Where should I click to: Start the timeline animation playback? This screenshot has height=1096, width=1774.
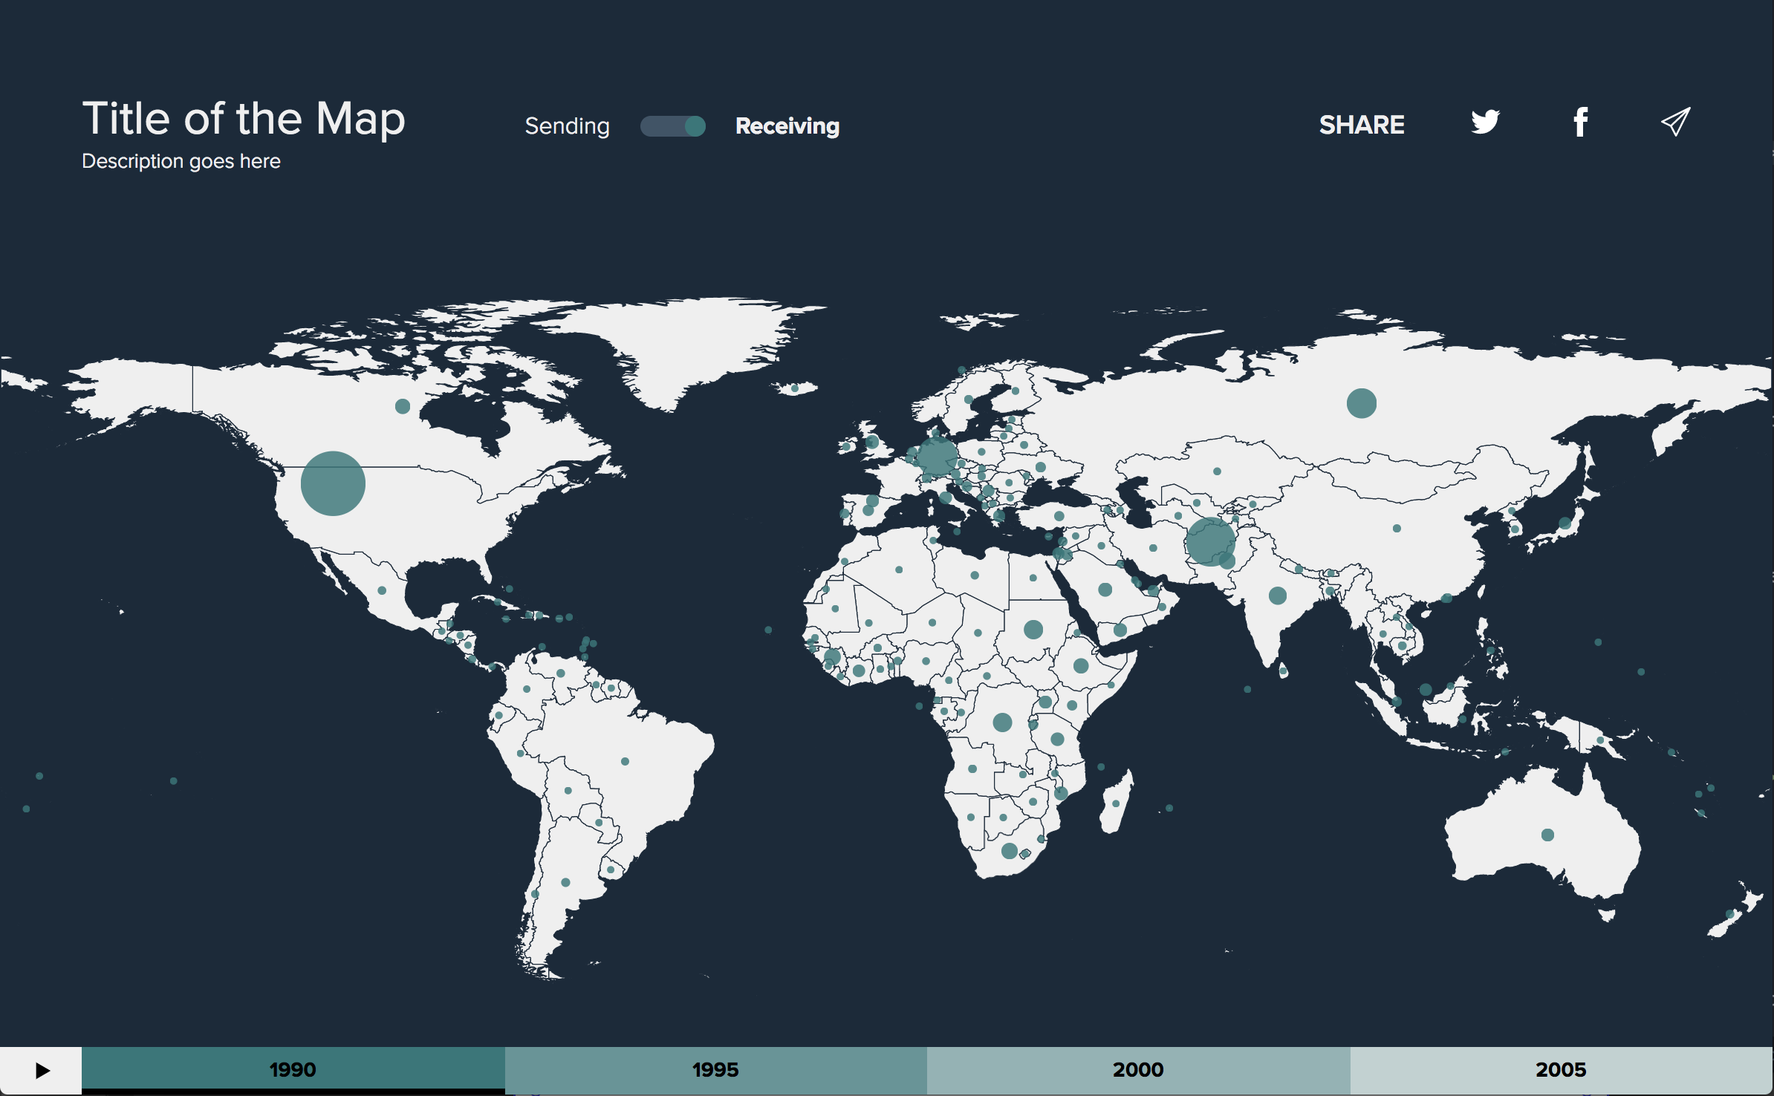click(42, 1069)
